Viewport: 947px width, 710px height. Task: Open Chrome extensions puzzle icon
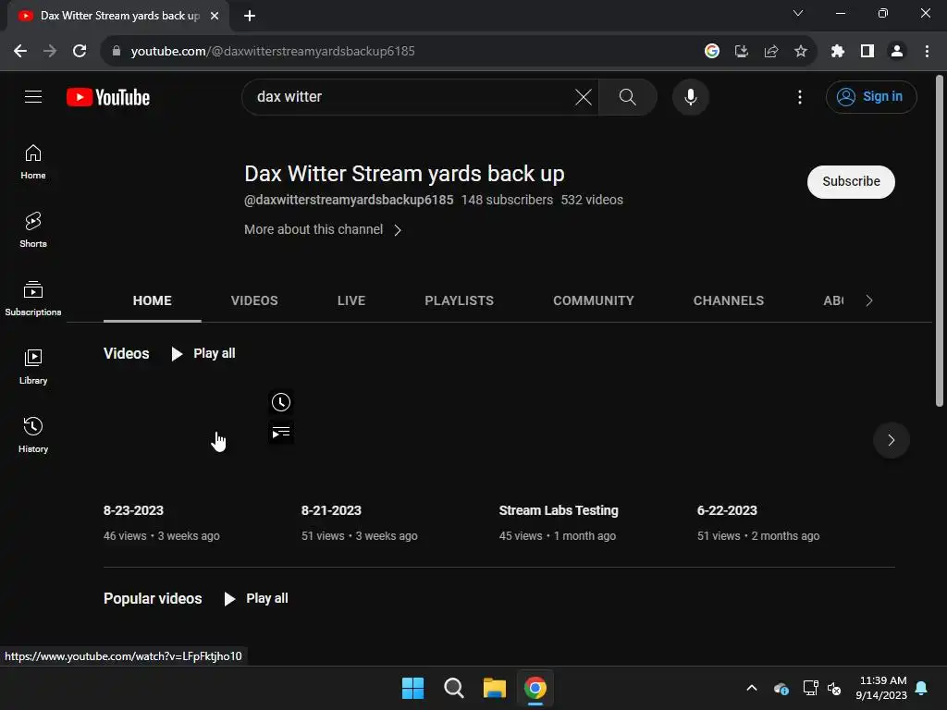pos(837,52)
